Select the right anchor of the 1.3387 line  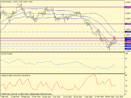124,7
